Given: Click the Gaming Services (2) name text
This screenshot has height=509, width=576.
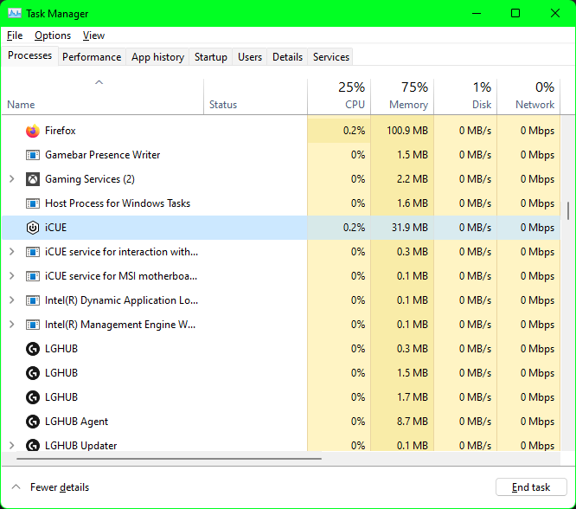Looking at the screenshot, I should (90, 179).
